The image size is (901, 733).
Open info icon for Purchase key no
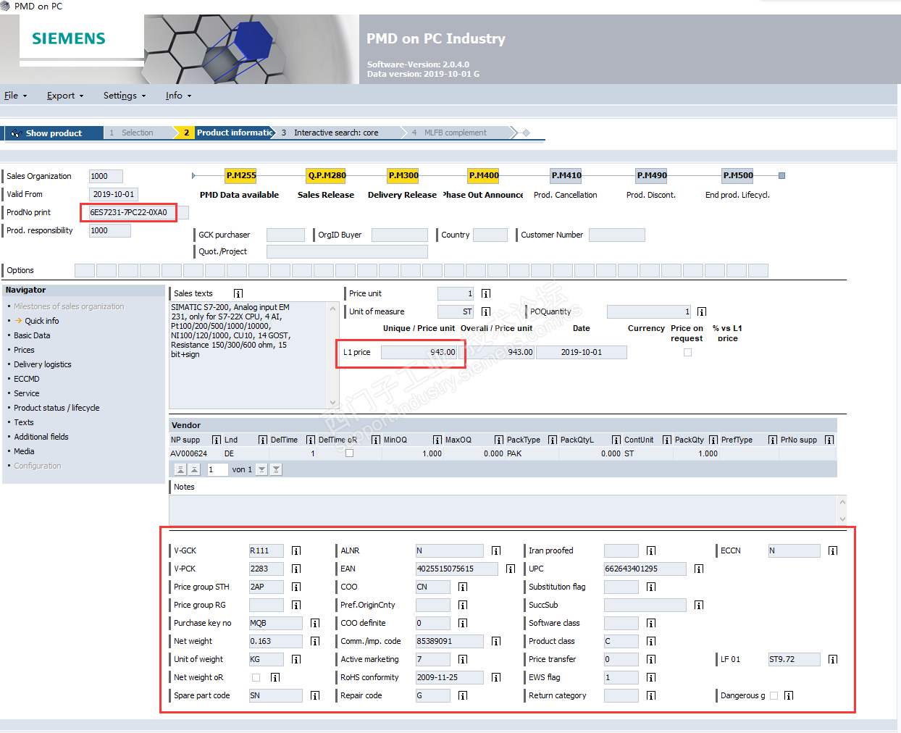point(315,623)
